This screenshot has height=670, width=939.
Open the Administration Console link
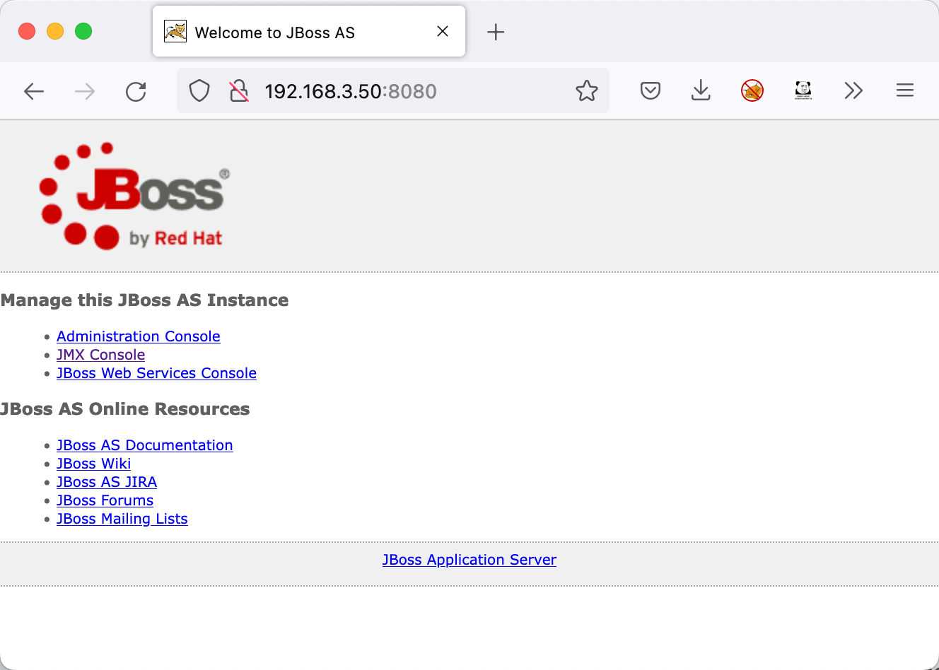point(138,336)
